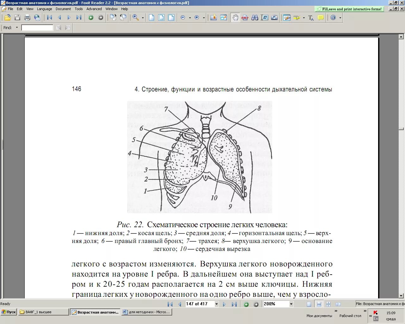Viewport: 405px width, 324px height.
Task: Open the Language menu
Action: pyautogui.click(x=44, y=9)
